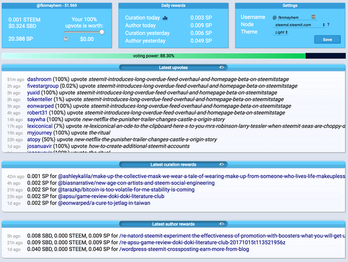
Task: Open the robert31 user link
Action: tap(38, 112)
